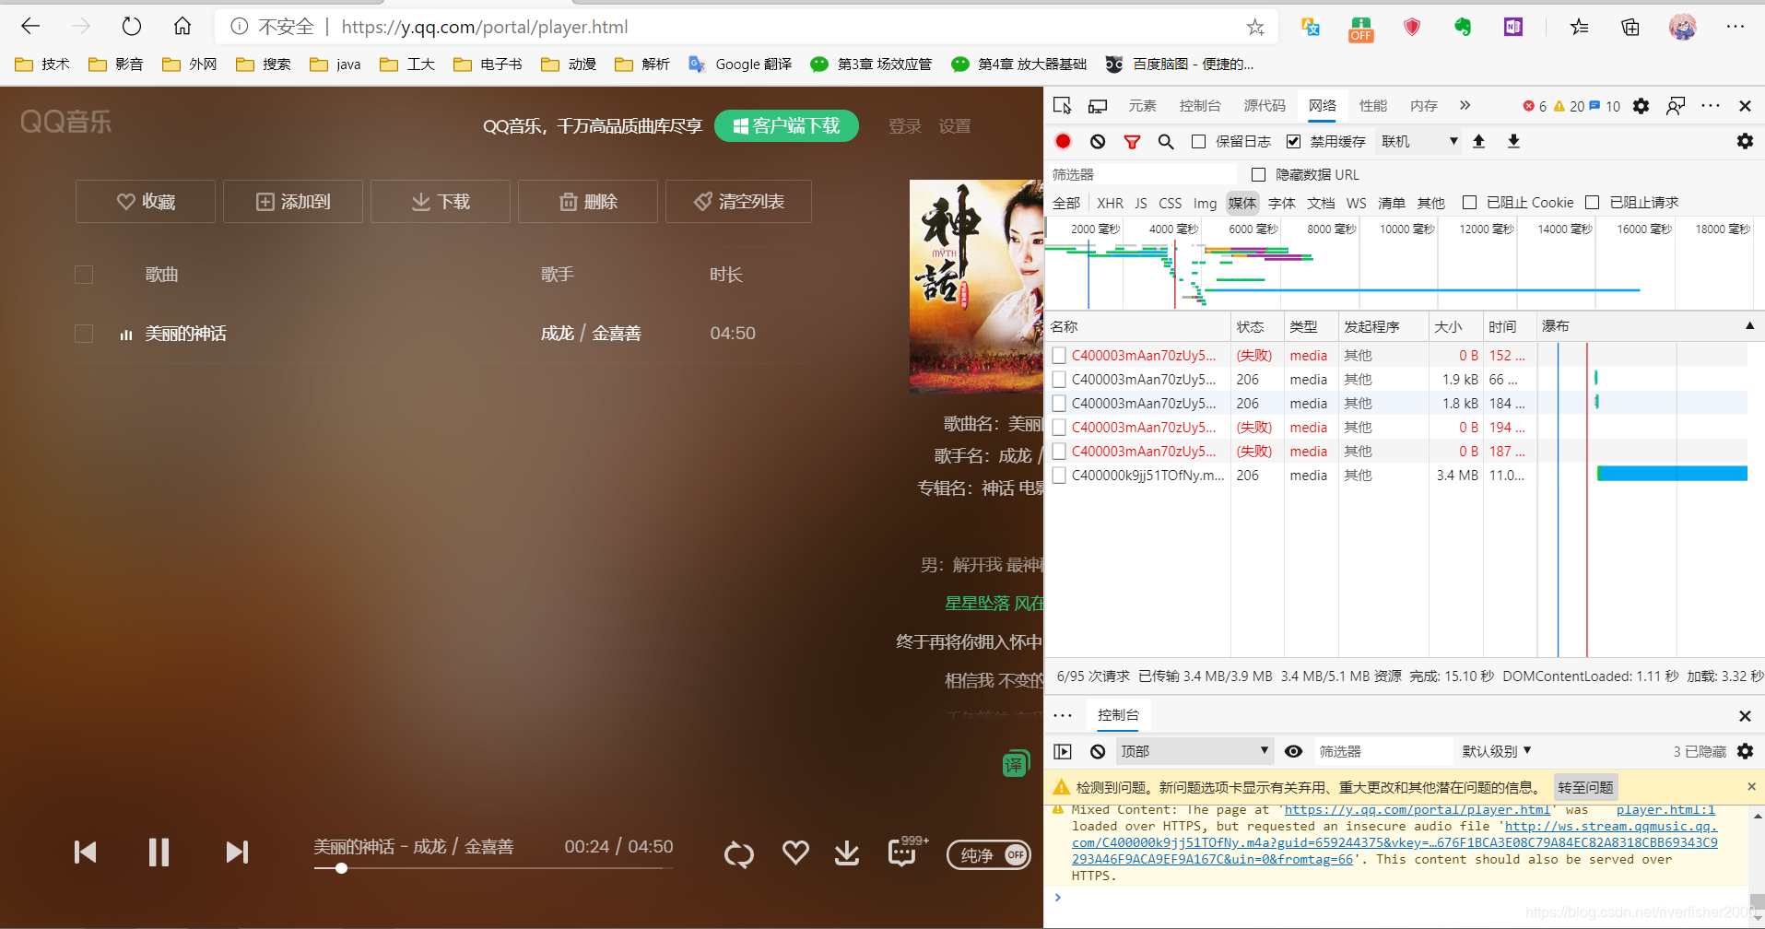Click the translate floating icon
This screenshot has height=929, width=1765.
[1016, 763]
